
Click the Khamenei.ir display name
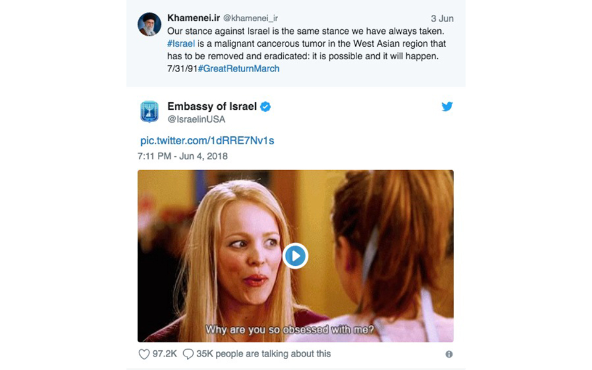pyautogui.click(x=192, y=18)
